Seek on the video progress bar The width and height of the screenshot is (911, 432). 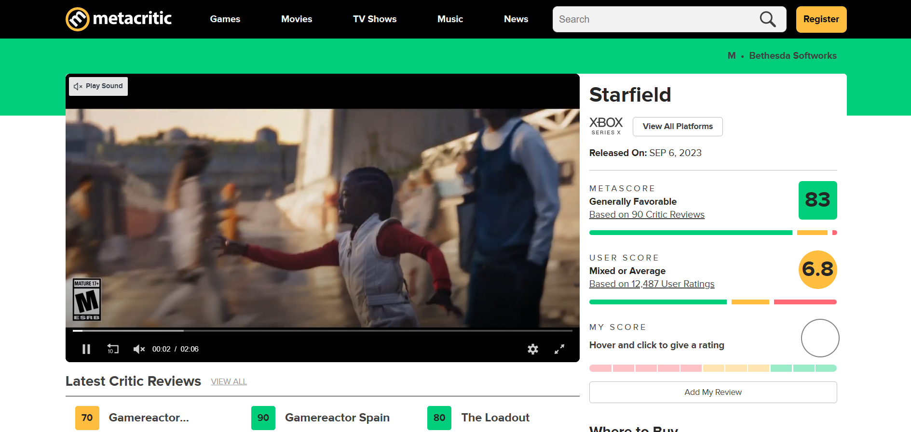point(323,331)
